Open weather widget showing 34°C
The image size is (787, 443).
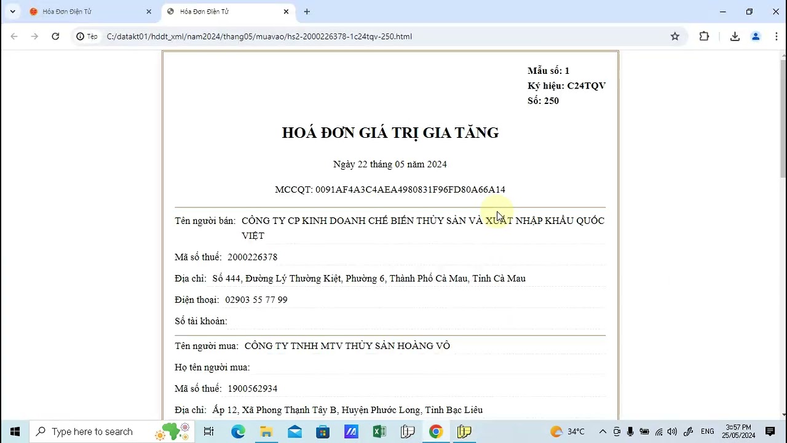567,431
